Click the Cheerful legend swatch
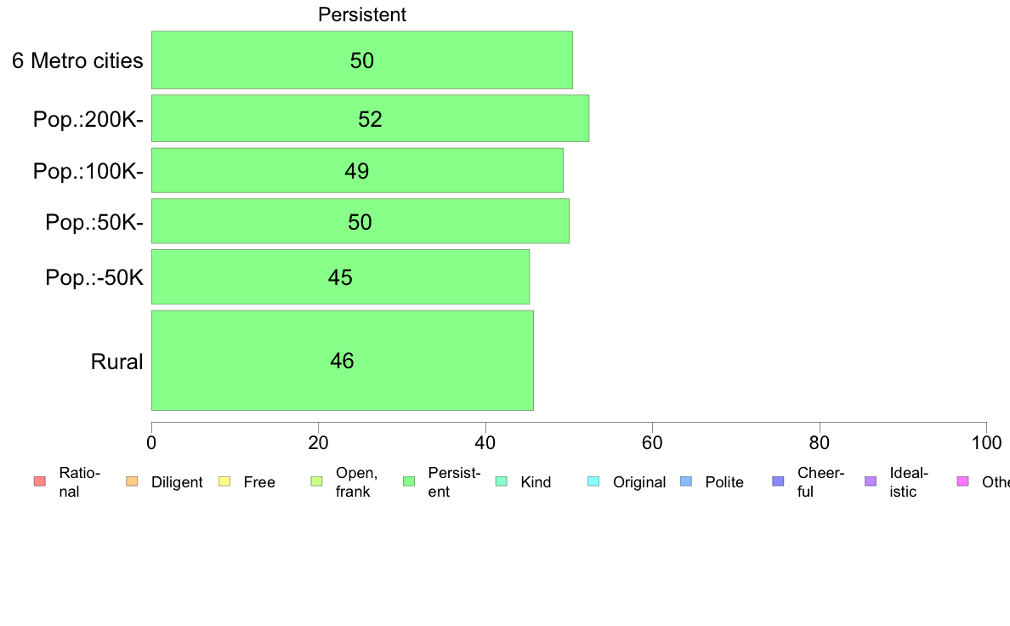The height and width of the screenshot is (626, 1010). pos(778,481)
